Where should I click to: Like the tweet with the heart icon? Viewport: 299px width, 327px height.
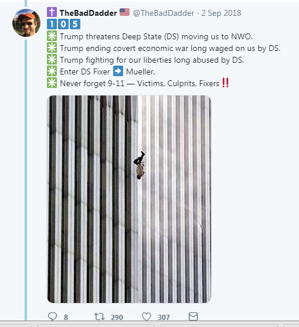click(x=147, y=316)
